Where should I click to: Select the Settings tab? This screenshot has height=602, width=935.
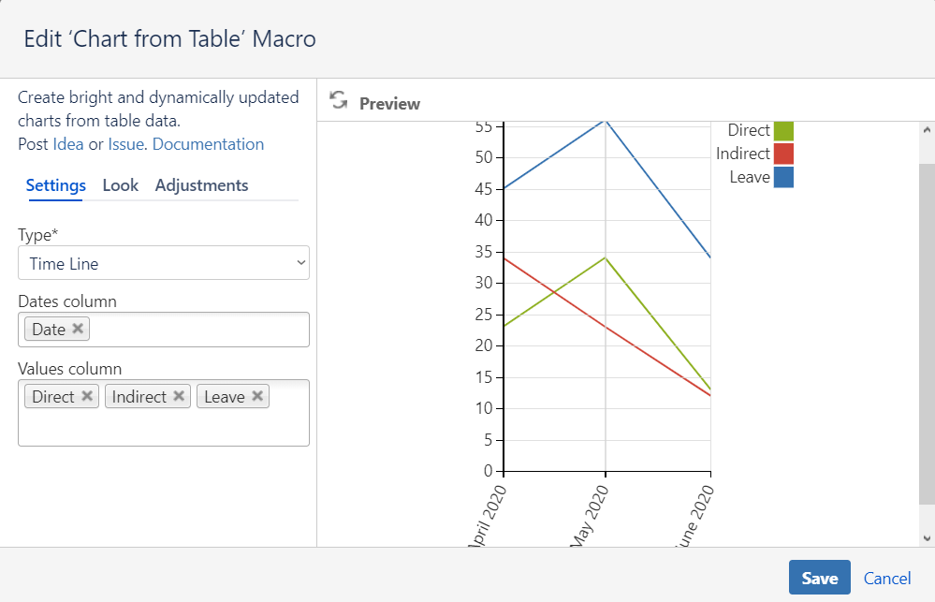pyautogui.click(x=54, y=184)
